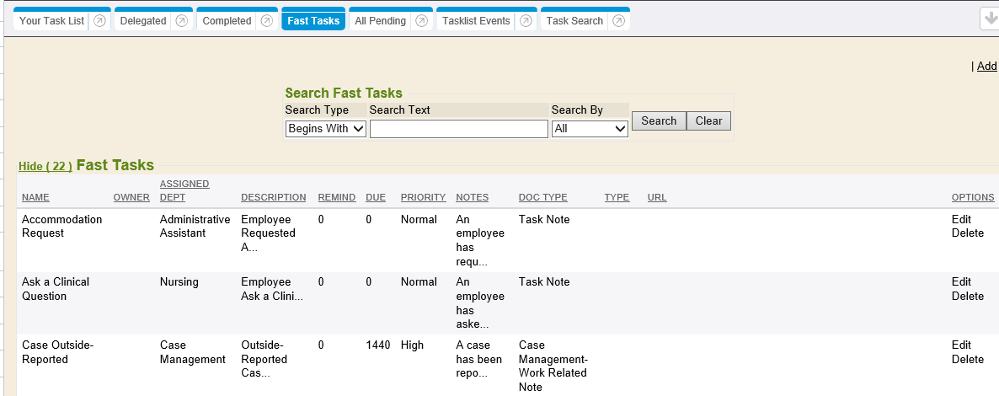999x396 pixels.
Task: Switch to the Fast Tasks tab
Action: coord(313,21)
